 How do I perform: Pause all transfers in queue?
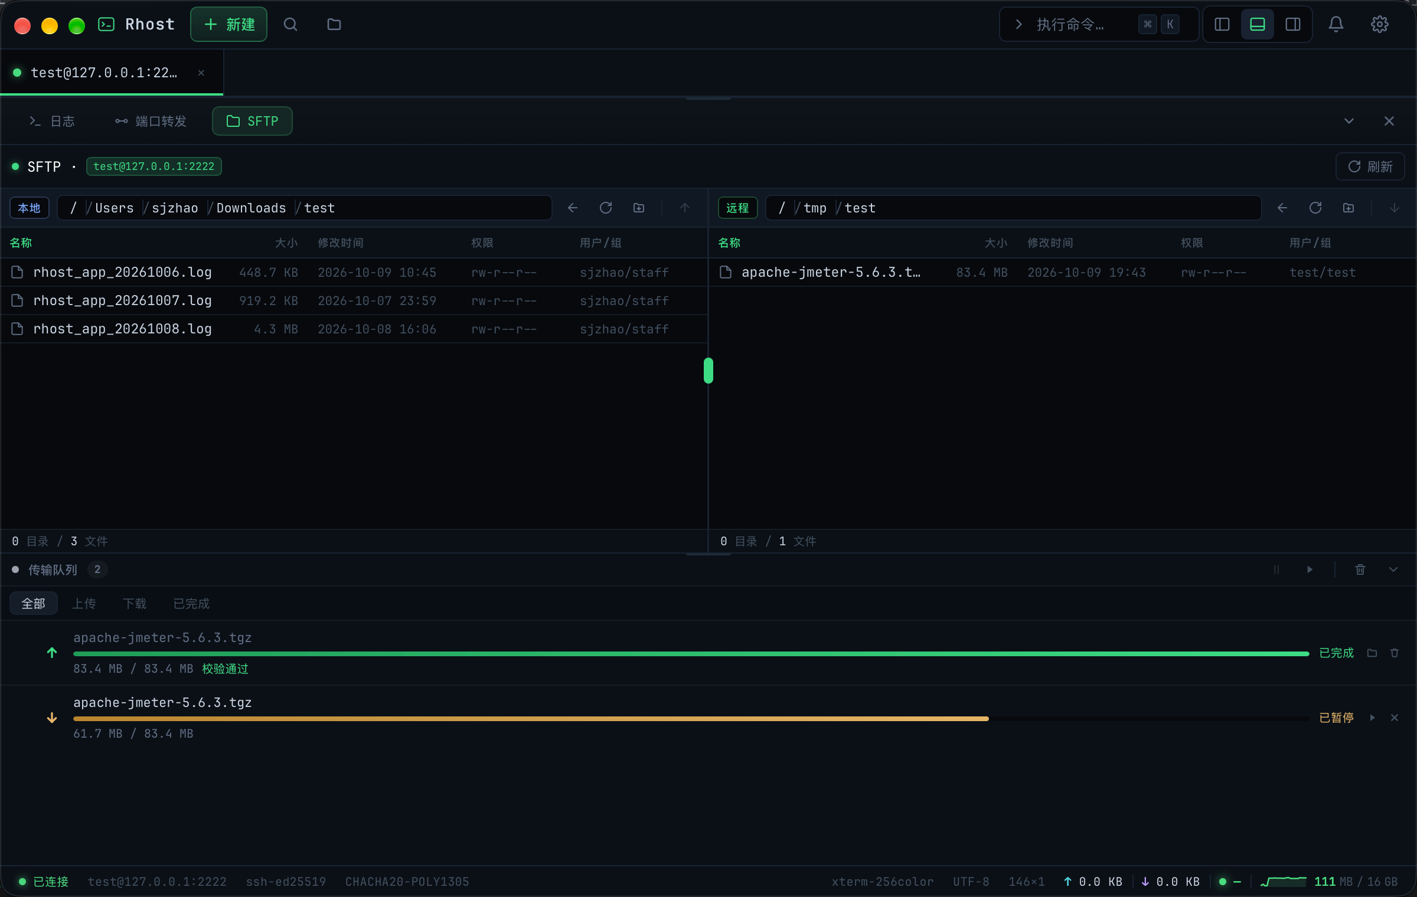[x=1276, y=569]
